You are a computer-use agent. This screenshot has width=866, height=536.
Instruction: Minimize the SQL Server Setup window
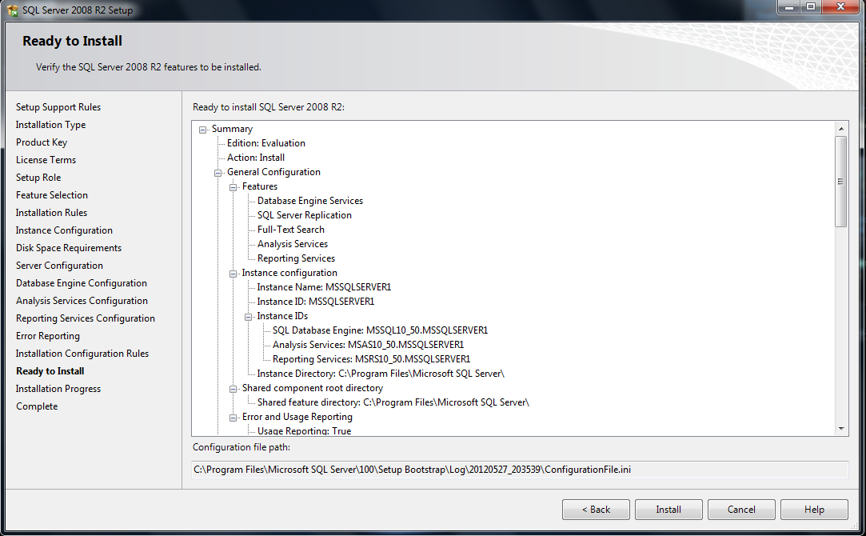pyautogui.click(x=789, y=7)
